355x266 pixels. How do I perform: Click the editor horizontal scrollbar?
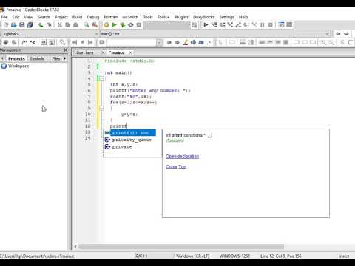(x=181, y=246)
